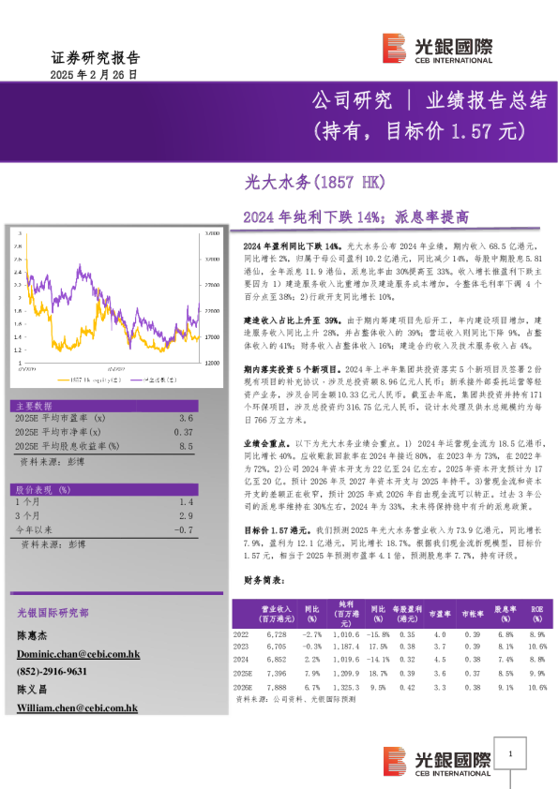Screen dimensions: 558x789
Task: Click the 2023 row label in financial table
Action: (241, 647)
